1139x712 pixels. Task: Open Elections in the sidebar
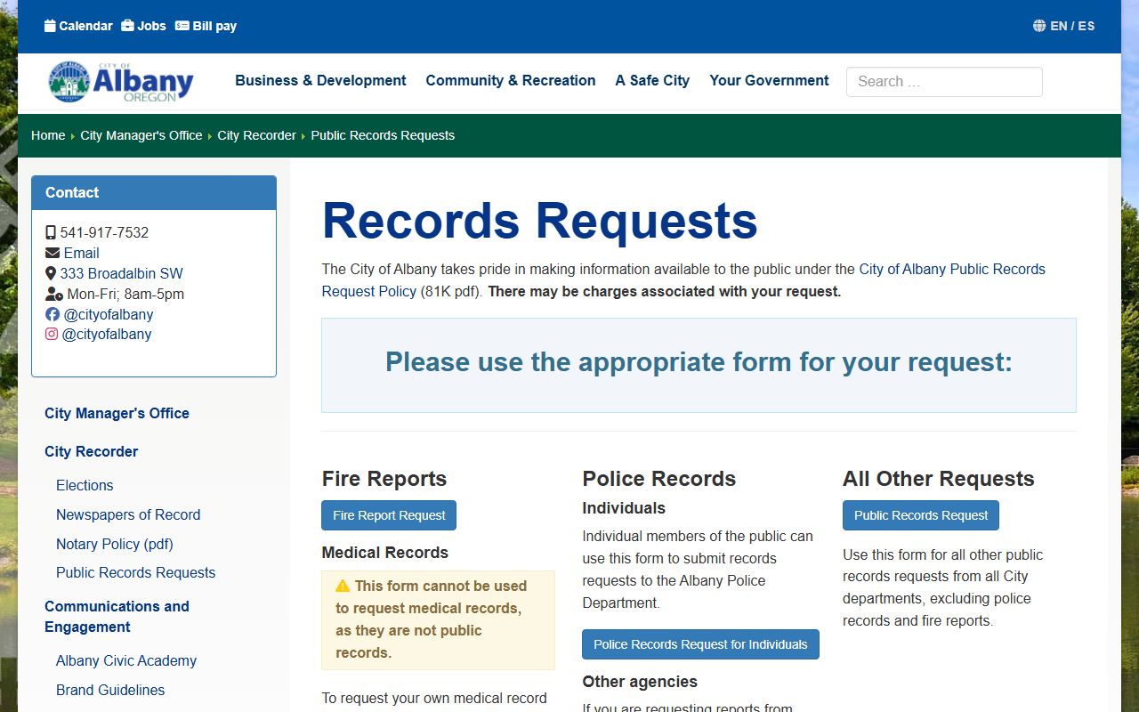[85, 485]
